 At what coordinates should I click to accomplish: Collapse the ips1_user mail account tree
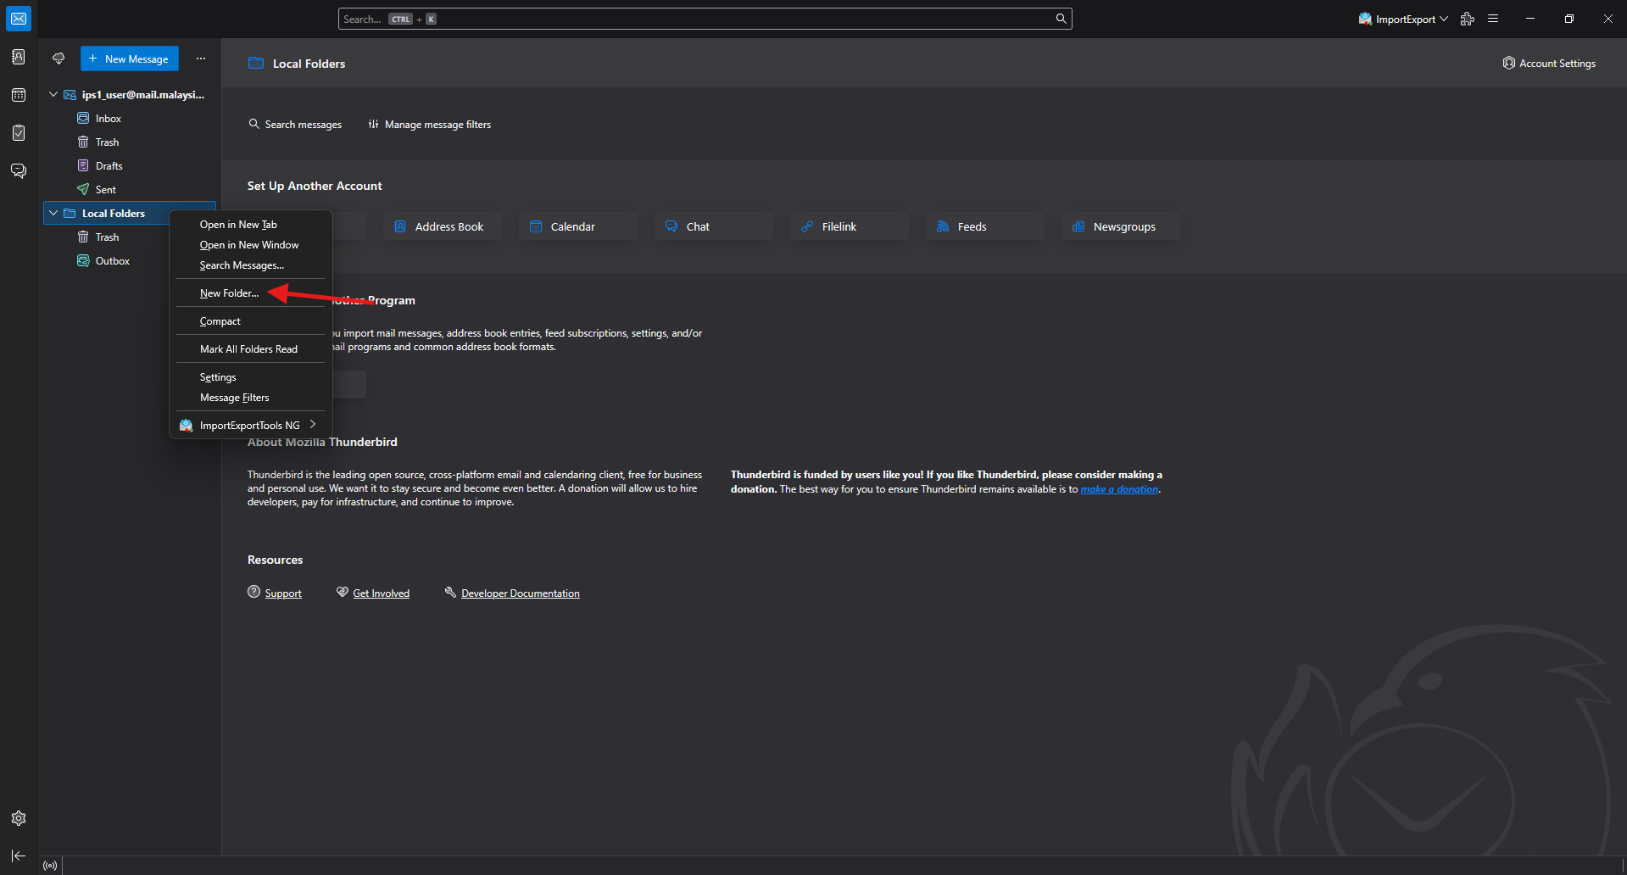[53, 95]
